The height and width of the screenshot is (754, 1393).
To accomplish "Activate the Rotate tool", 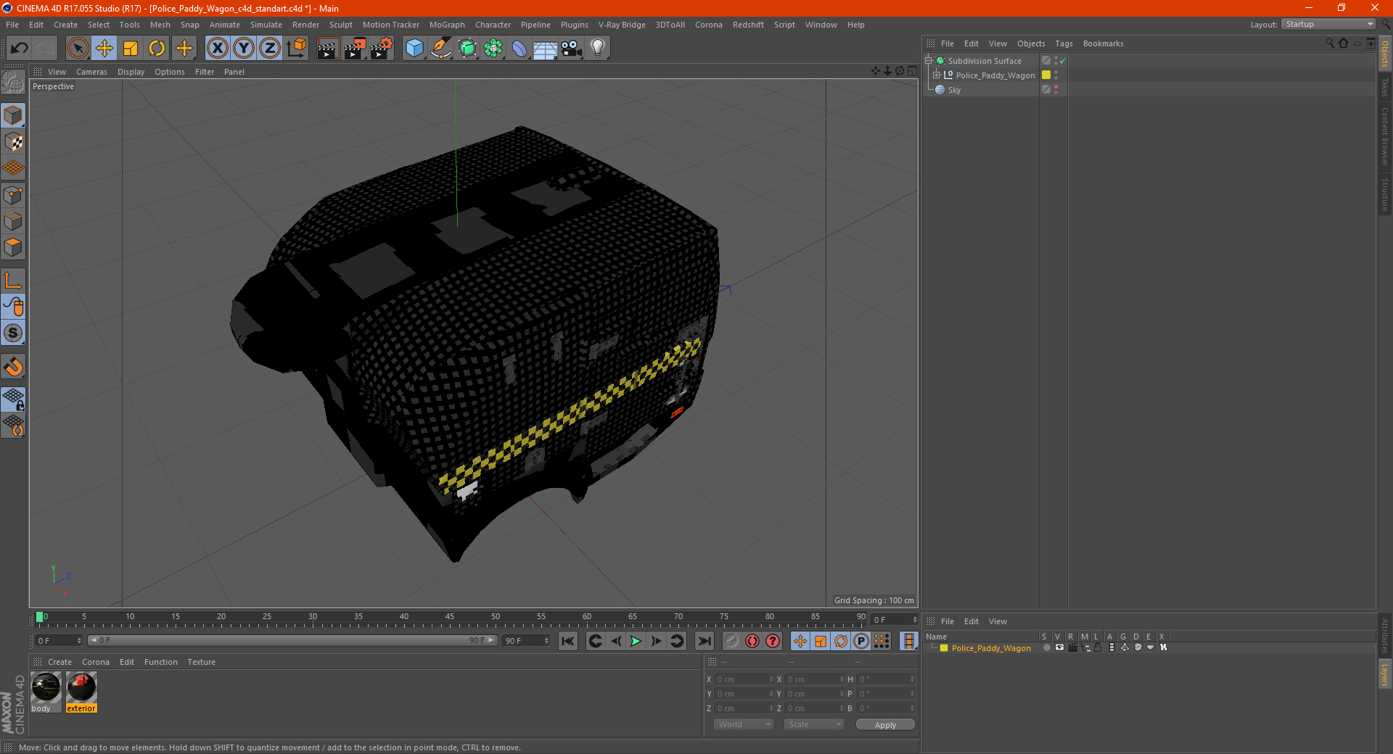I will tap(157, 49).
